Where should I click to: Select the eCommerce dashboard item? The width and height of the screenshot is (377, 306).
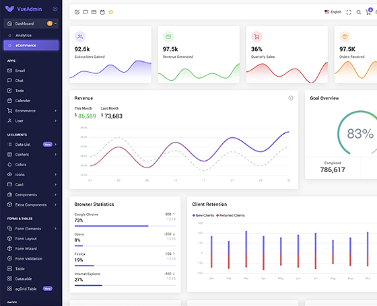click(31, 46)
